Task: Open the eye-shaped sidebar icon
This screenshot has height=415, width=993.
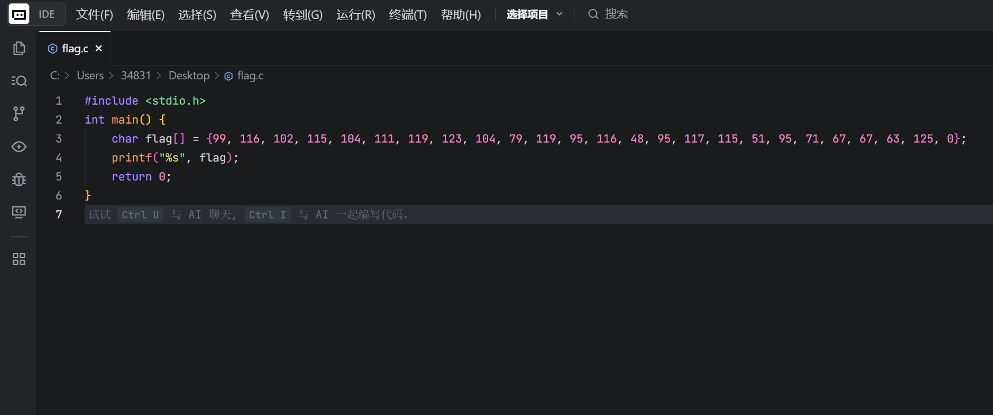Action: pos(19,147)
